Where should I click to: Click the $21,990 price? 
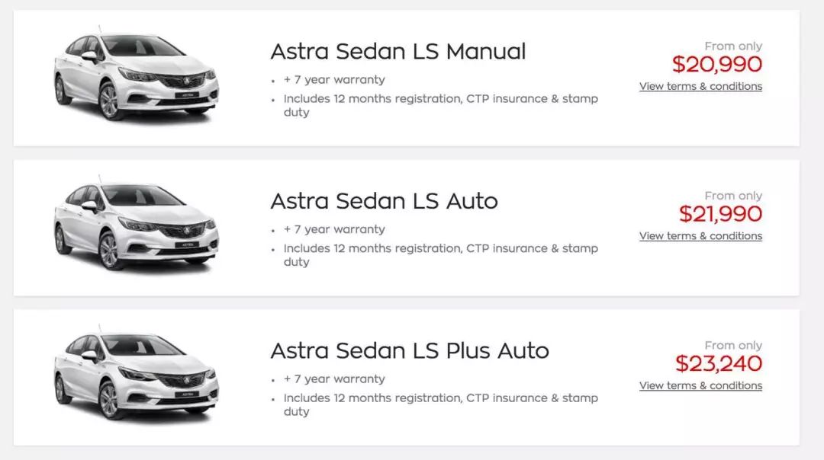(720, 214)
